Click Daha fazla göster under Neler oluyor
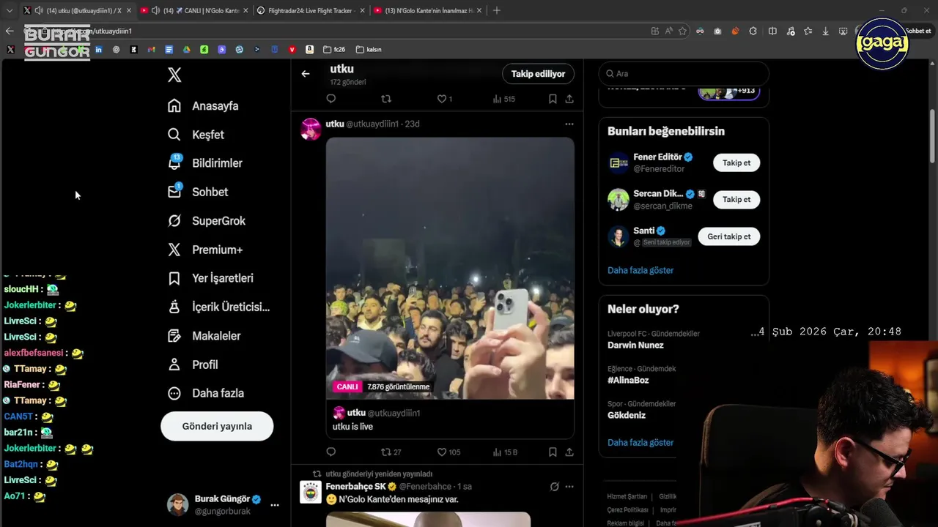This screenshot has height=527, width=938. pyautogui.click(x=640, y=442)
